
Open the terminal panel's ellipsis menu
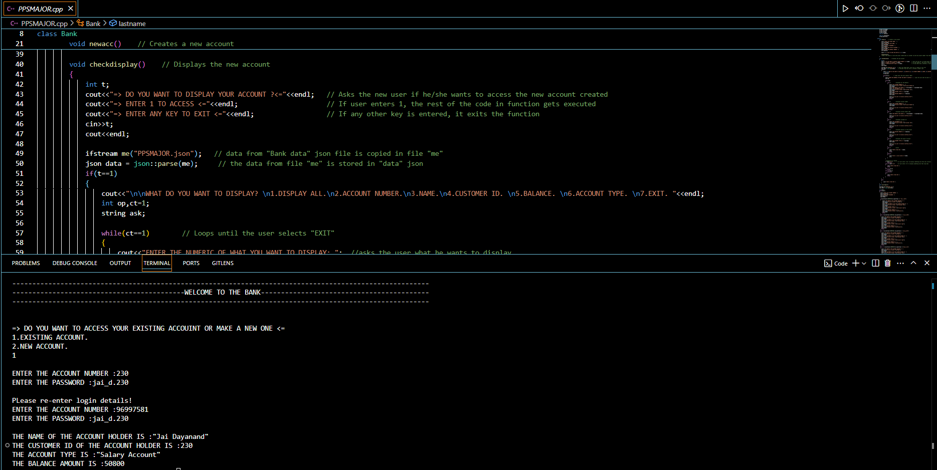[x=900, y=263]
